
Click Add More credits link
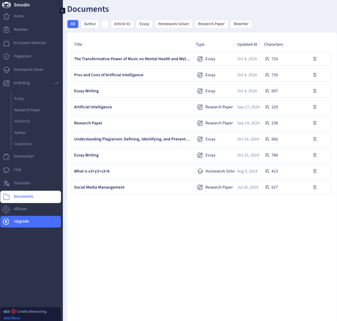(12, 318)
